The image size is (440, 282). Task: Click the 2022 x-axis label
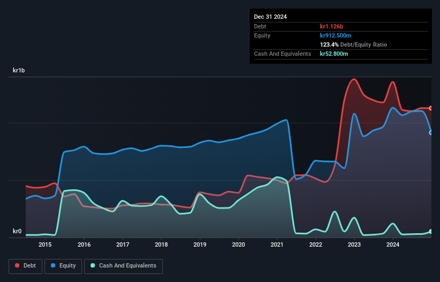[316, 244]
